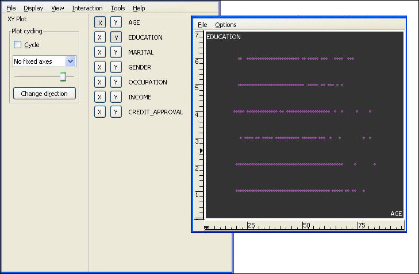Click the Change direction button
The width and height of the screenshot is (419, 274).
tap(44, 94)
